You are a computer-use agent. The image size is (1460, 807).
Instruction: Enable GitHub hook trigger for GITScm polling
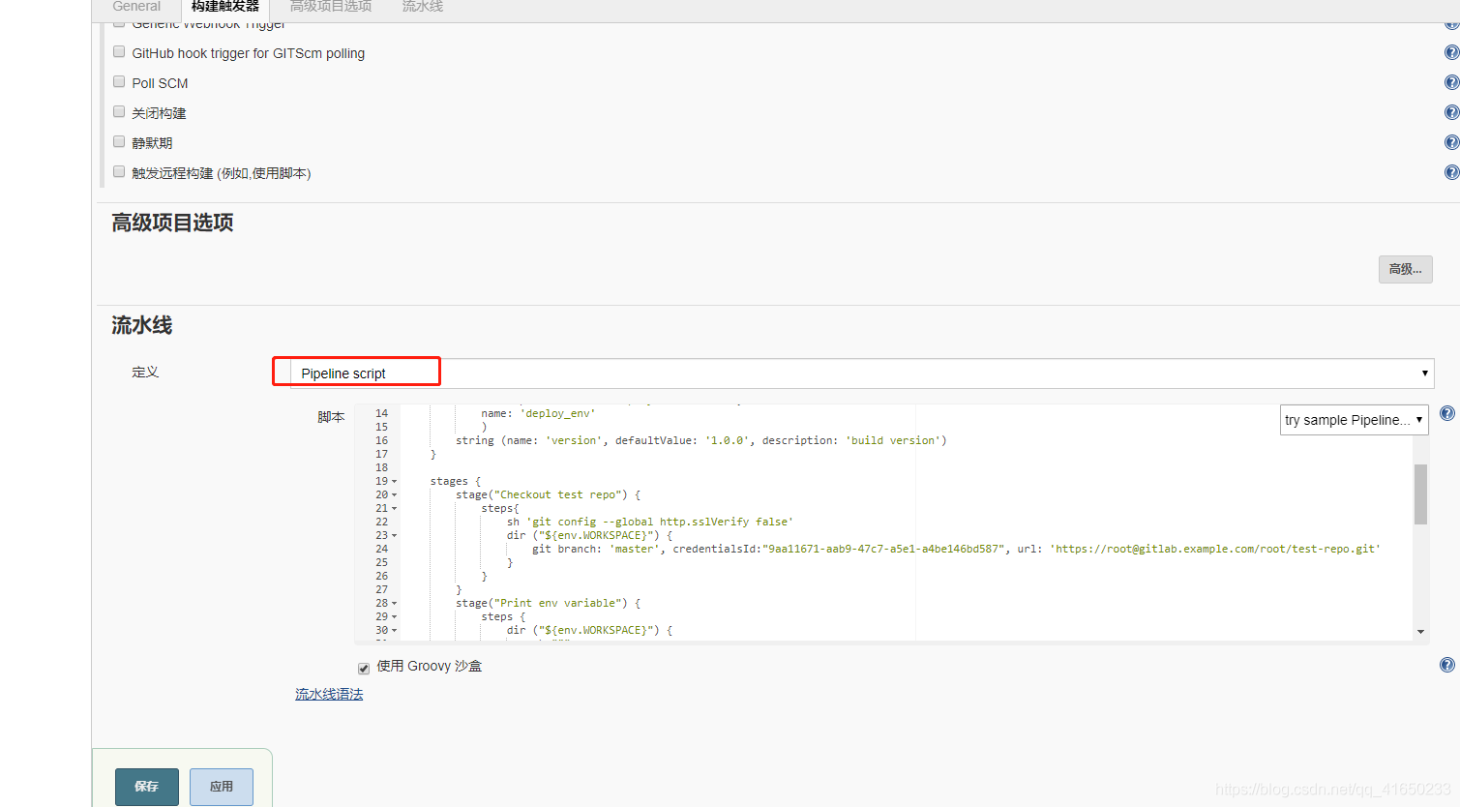click(x=119, y=51)
